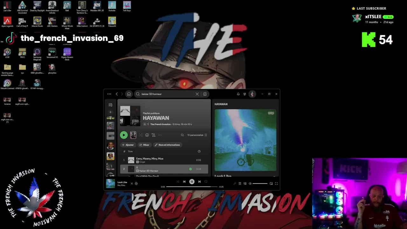Toggle repeat mode in player bar
The height and width of the screenshot is (229, 407).
(206, 182)
